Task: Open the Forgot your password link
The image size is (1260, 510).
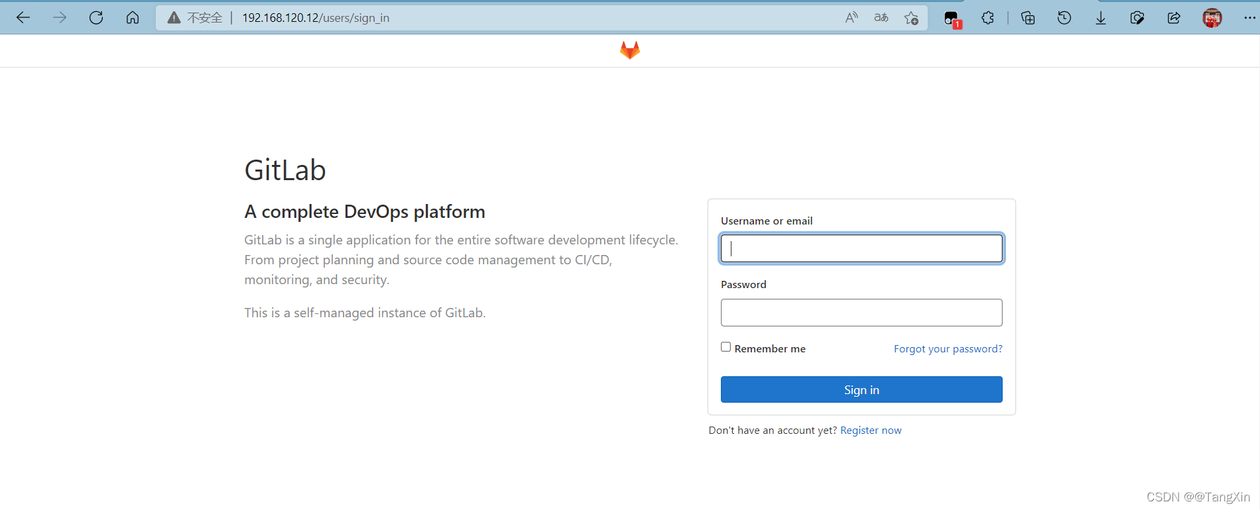Action: 948,349
